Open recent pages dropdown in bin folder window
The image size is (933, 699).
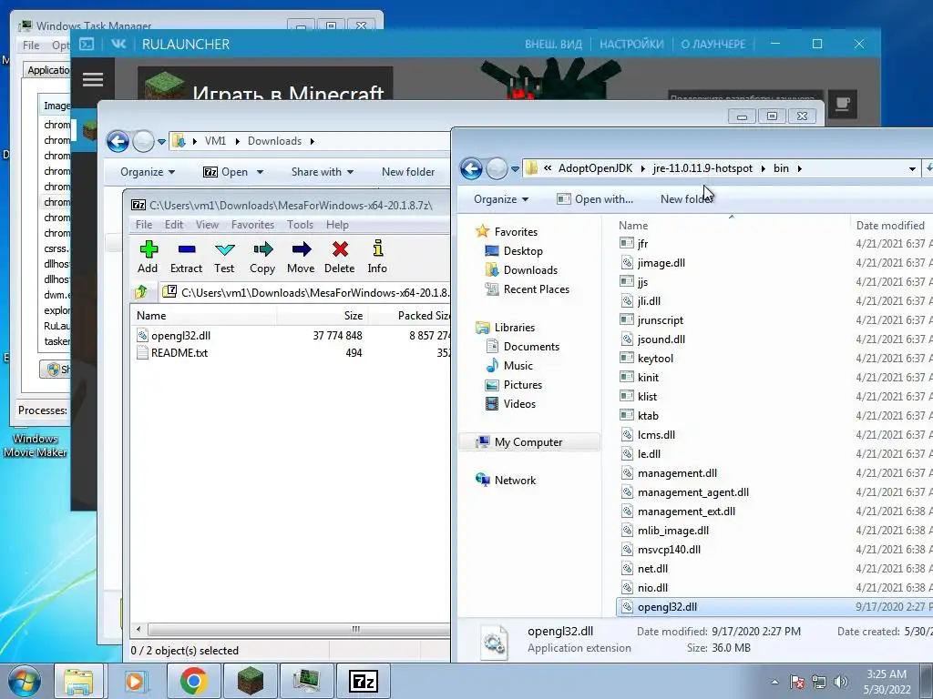tap(516, 168)
